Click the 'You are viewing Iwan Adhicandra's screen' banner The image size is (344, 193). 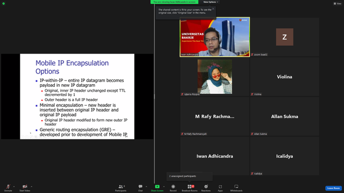pos(174,2)
